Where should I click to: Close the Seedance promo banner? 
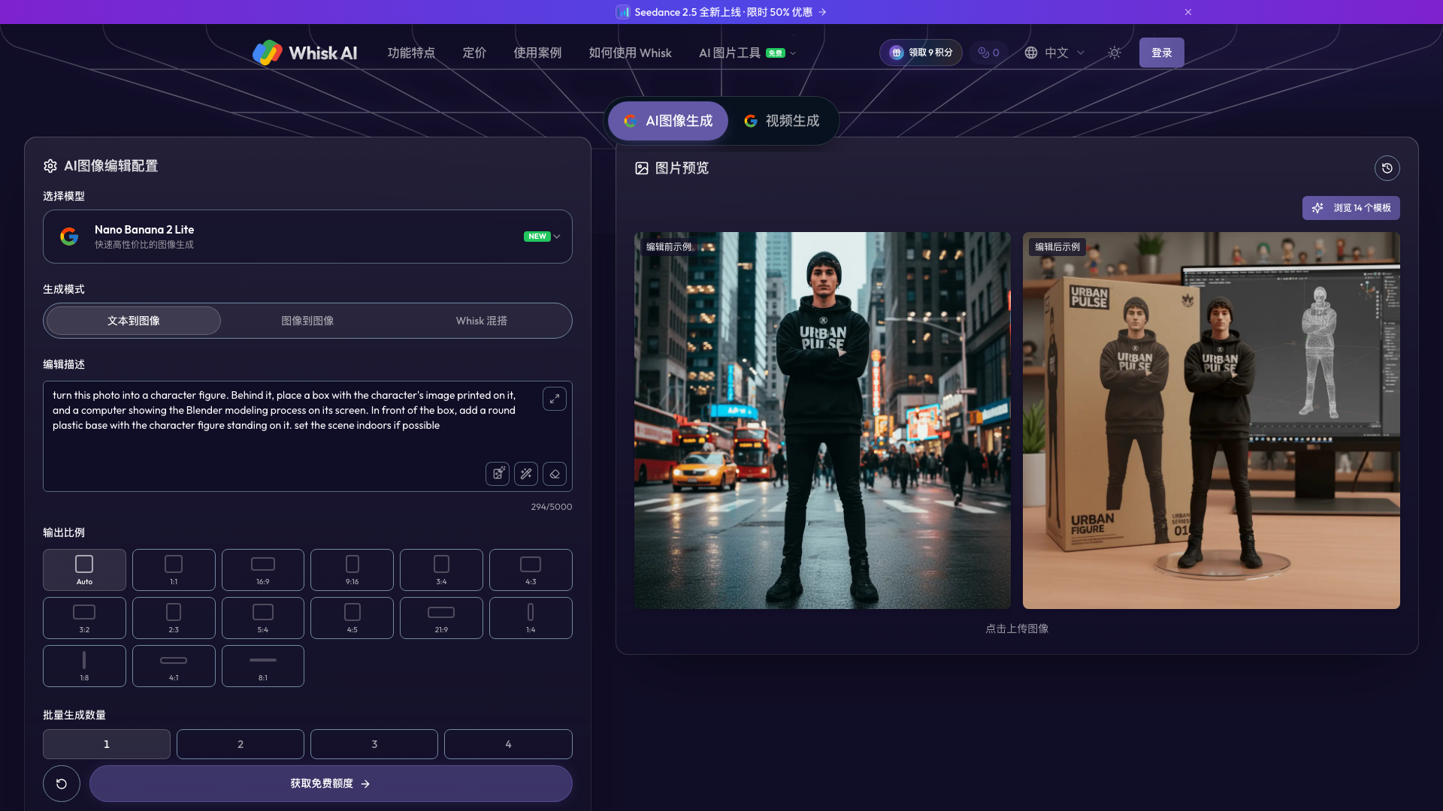[x=1188, y=12]
